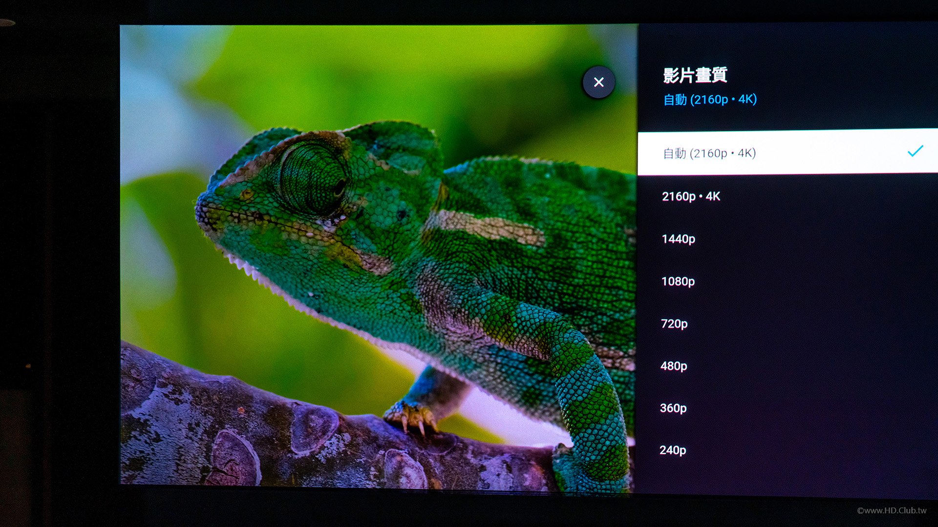Switch quality to 1440p
Viewport: 938px width, 527px height.
788,239
